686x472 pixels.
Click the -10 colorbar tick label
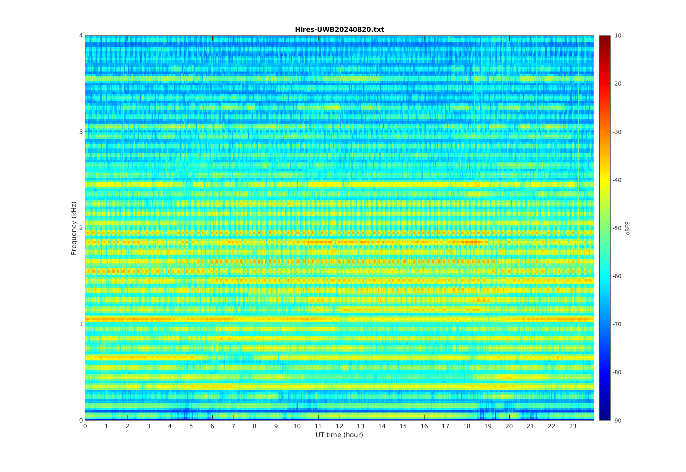pos(617,36)
